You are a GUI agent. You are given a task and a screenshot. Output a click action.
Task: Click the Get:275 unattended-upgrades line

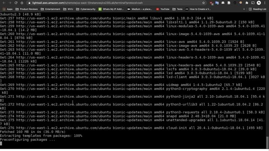[x=132, y=122]
